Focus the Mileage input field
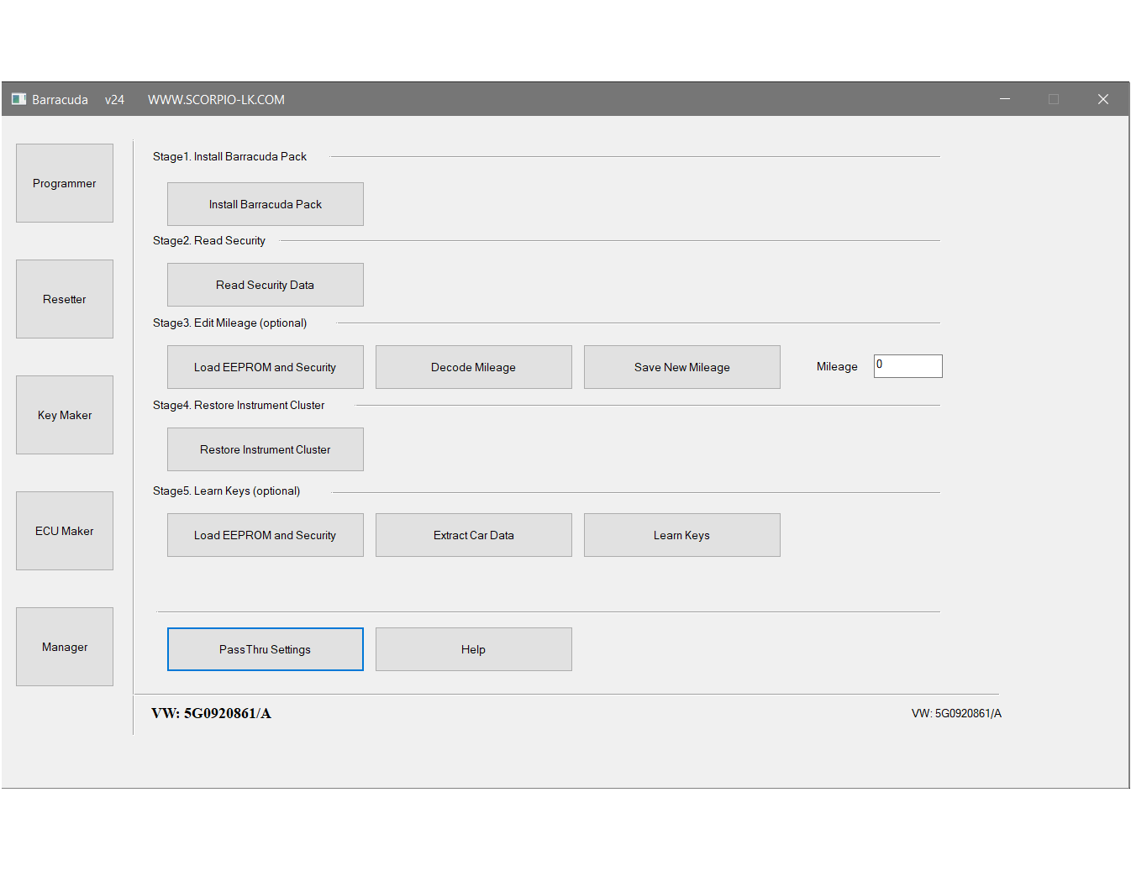The image size is (1131, 871). tap(907, 366)
